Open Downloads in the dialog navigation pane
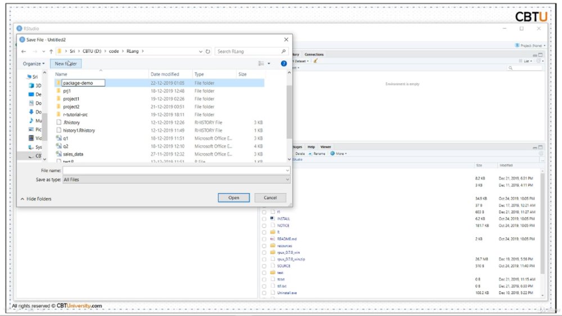The image size is (562, 316). (x=35, y=112)
